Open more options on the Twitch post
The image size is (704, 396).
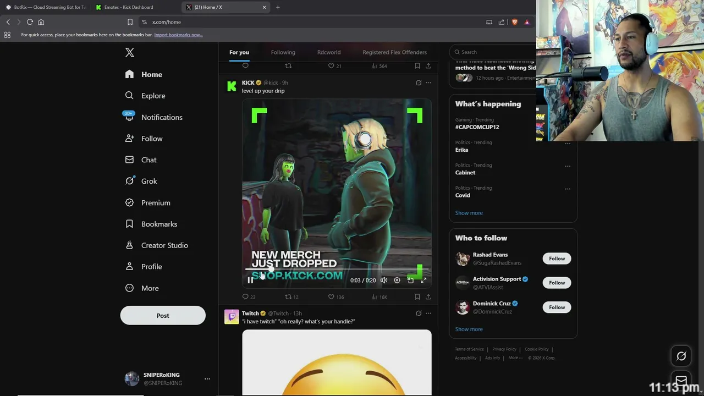point(428,313)
